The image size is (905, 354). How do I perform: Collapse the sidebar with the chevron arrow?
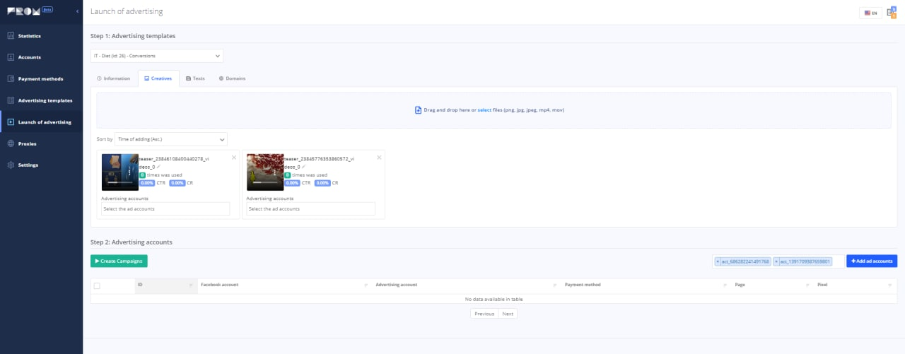[77, 13]
